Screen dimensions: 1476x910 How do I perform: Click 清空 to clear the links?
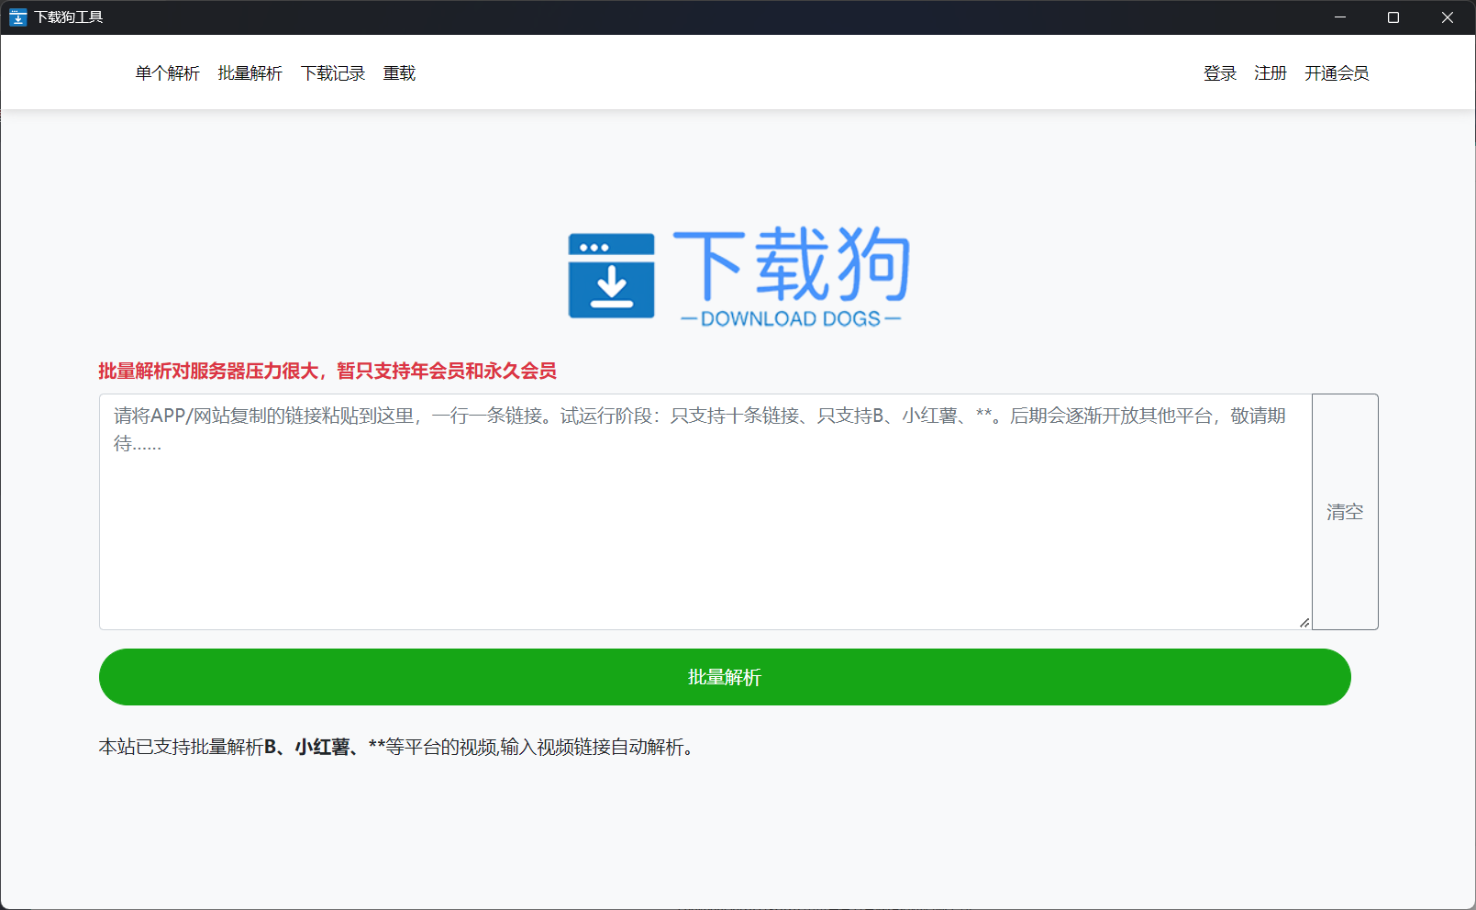click(1344, 511)
